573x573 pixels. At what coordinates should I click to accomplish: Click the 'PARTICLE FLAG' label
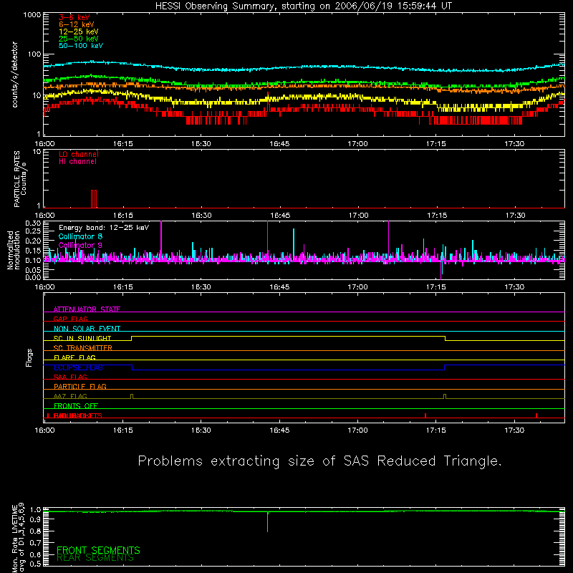coord(80,386)
